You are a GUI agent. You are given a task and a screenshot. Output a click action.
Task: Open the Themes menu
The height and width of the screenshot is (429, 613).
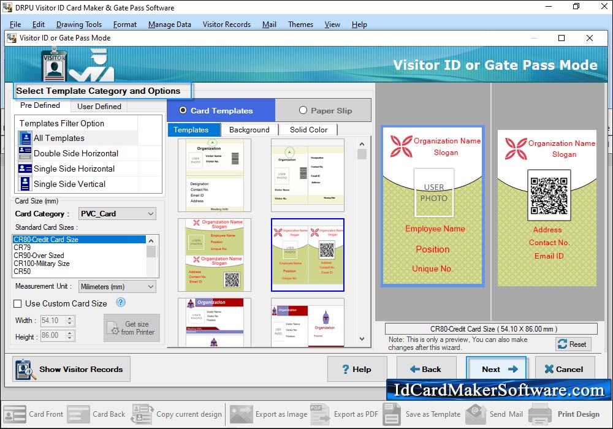click(x=300, y=25)
